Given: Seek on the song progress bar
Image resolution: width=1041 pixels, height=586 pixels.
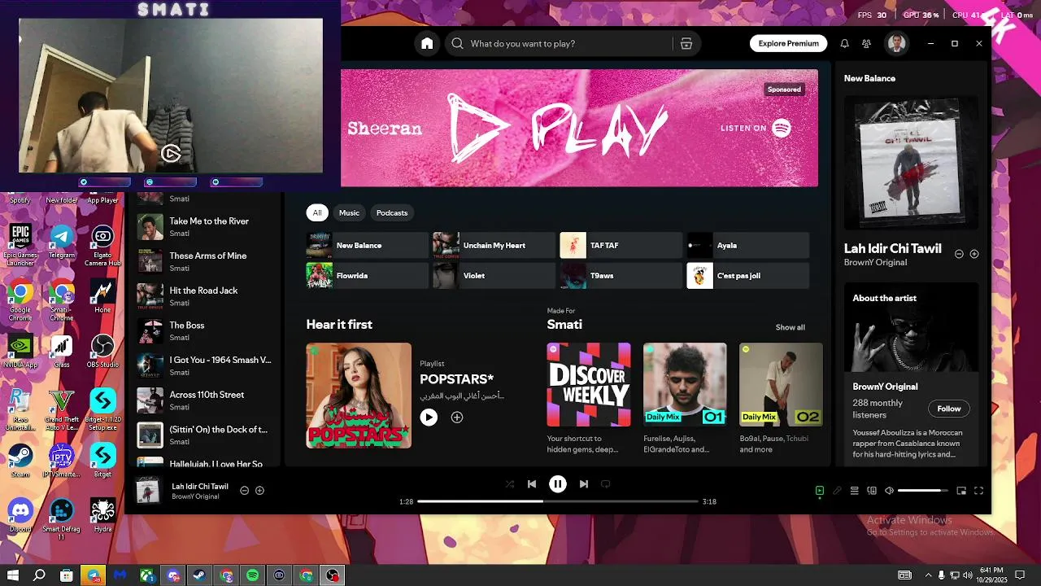Looking at the screenshot, I should 558,501.
